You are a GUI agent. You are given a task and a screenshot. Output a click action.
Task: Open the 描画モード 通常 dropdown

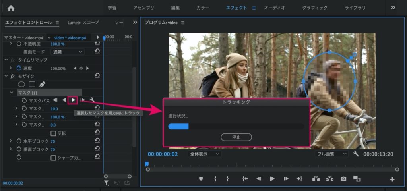click(x=67, y=52)
